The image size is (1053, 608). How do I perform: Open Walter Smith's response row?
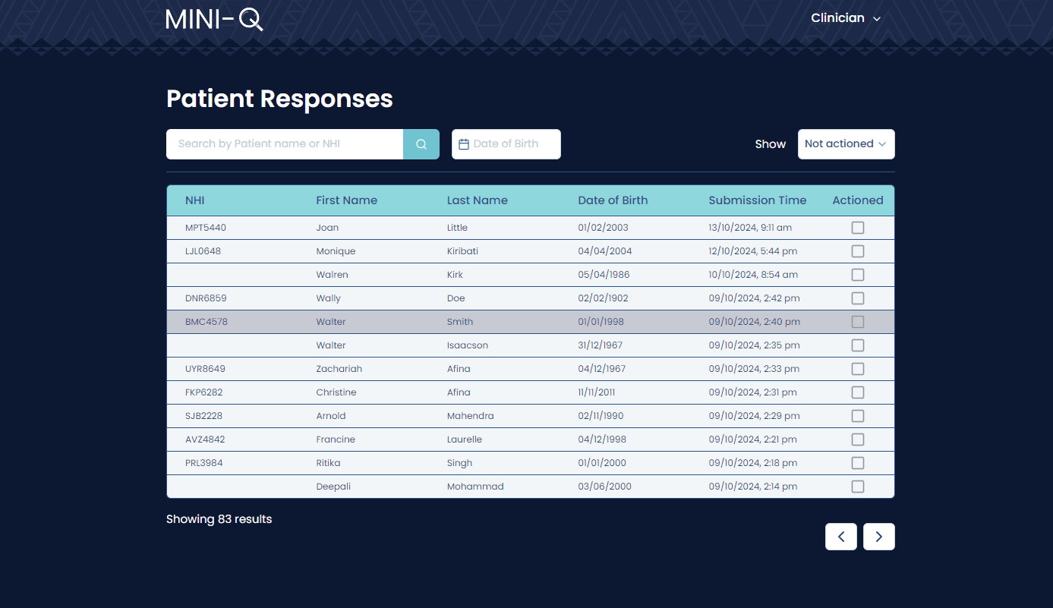click(459, 322)
